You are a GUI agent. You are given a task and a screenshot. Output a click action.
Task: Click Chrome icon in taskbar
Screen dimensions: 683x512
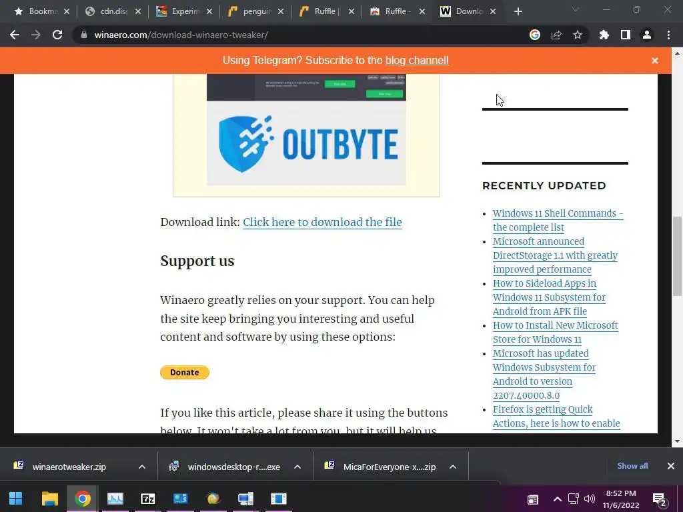point(82,499)
